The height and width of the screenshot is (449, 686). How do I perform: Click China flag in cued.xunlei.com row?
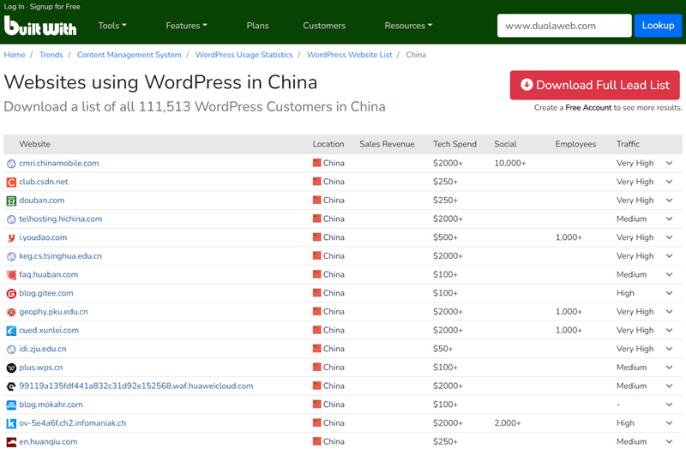point(316,330)
